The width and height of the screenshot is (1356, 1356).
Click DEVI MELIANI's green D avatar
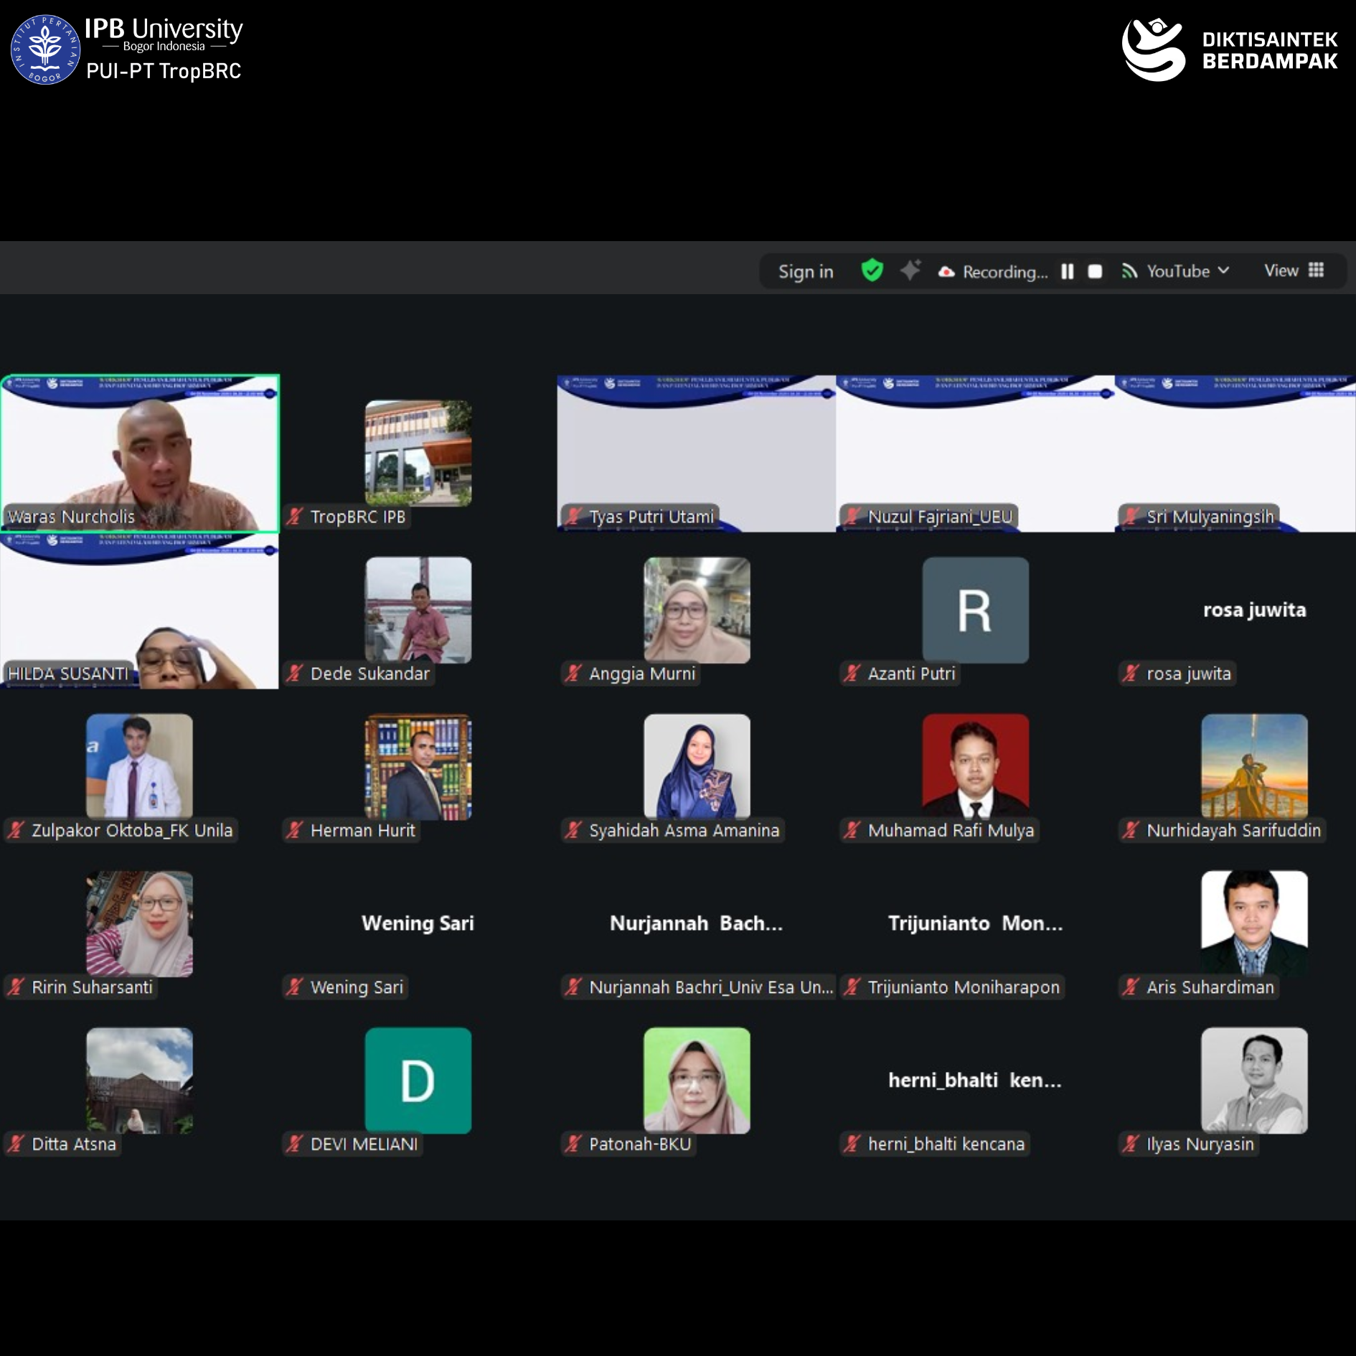click(418, 1080)
